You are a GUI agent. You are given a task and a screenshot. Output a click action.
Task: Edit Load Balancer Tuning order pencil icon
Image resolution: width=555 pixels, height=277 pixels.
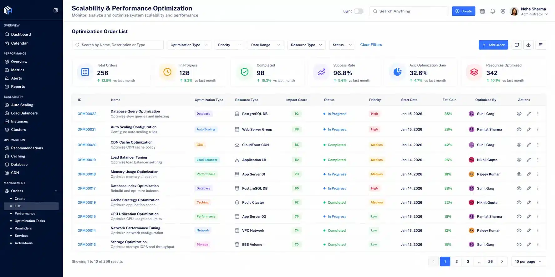[x=529, y=160]
